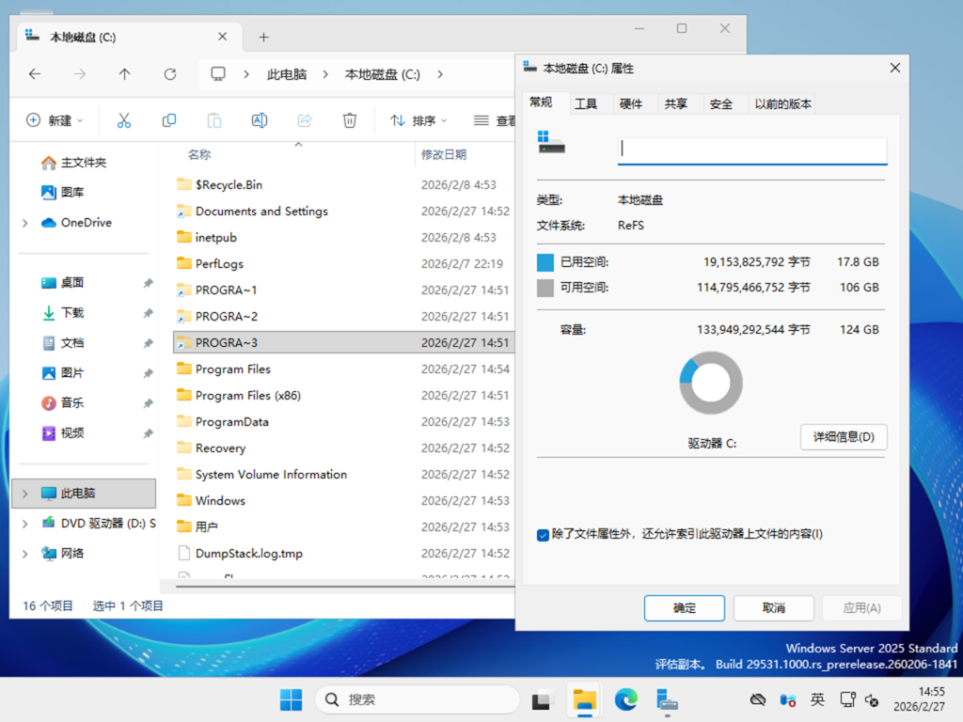Select the Program Files folder
Screen dimensions: 963x722
233,369
